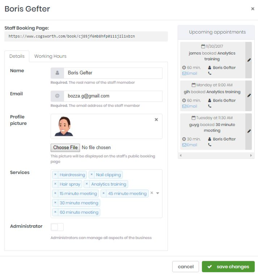Viewport: 258px width, 274px height.
Task: Remove the Nail clipping service tag
Action: coord(92,175)
